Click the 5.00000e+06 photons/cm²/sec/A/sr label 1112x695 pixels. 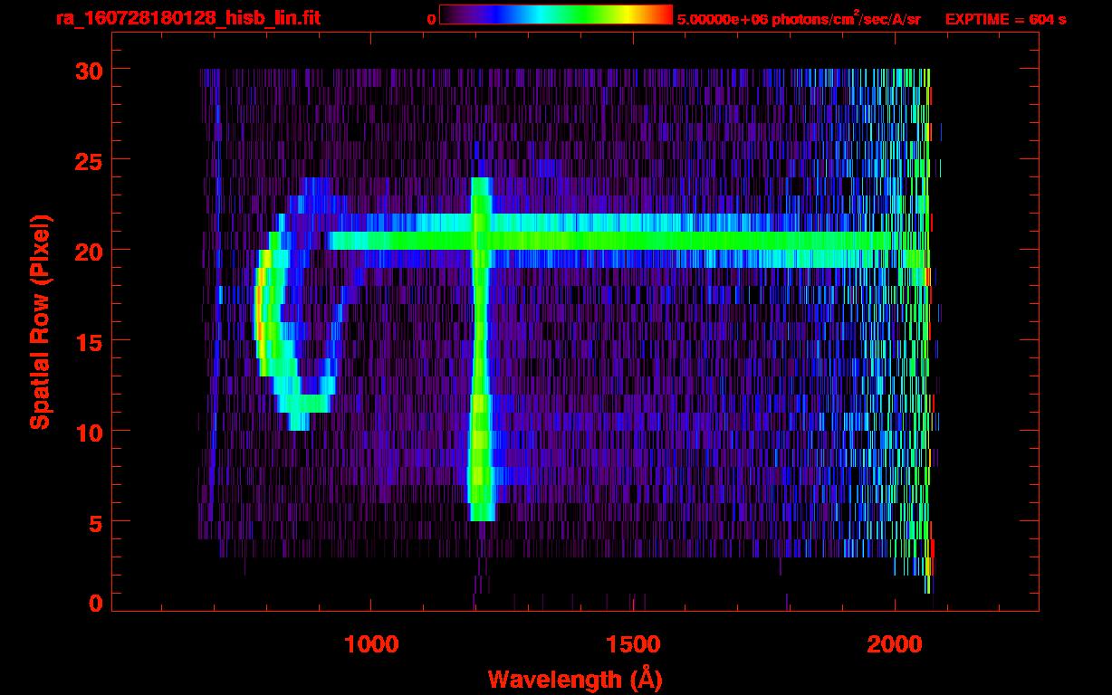click(x=799, y=18)
